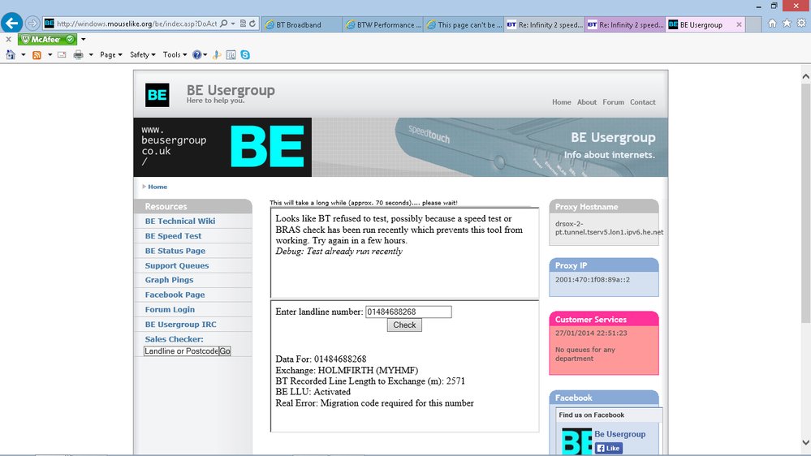Viewport: 811px width, 456px height.
Task: Click the Skype icon in command bar
Action: pos(245,55)
